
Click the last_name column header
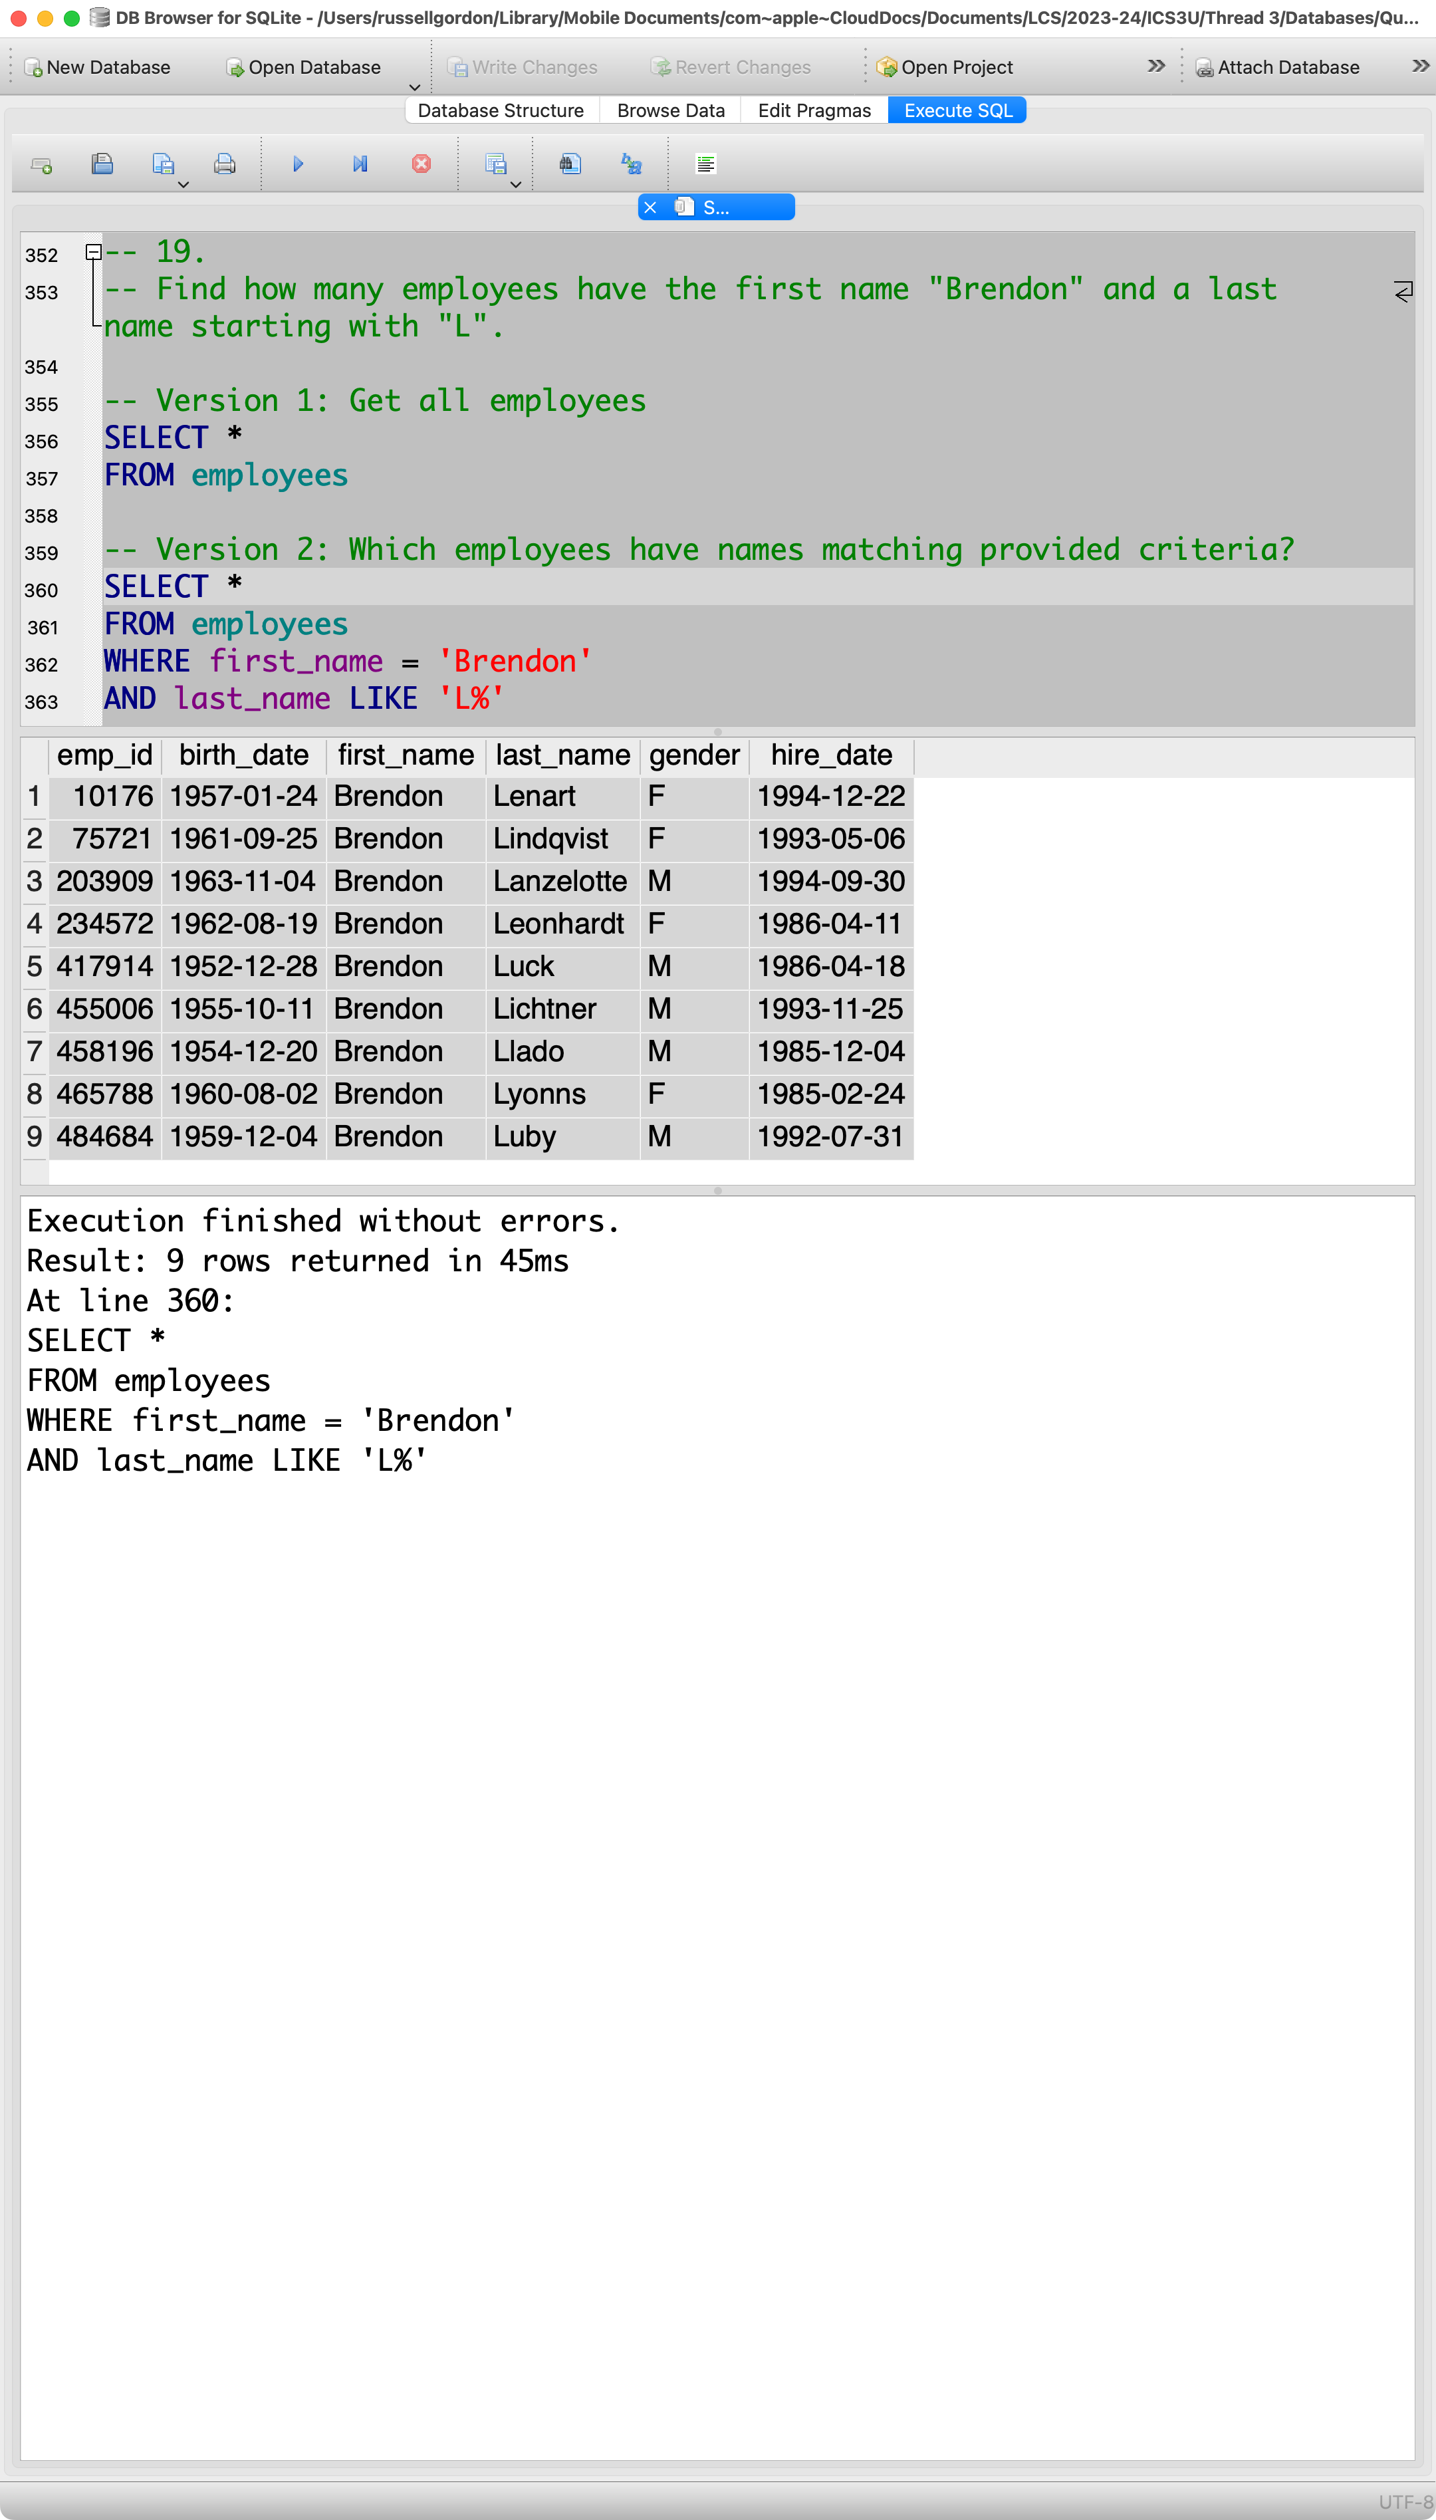562,755
